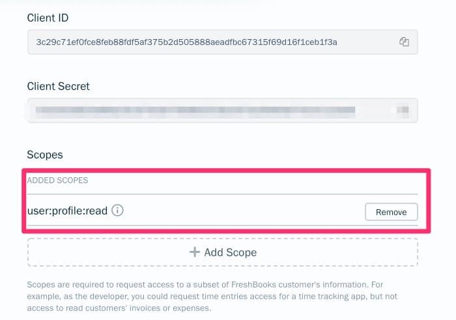Click the Client Secret label
456x320 pixels.
[58, 86]
